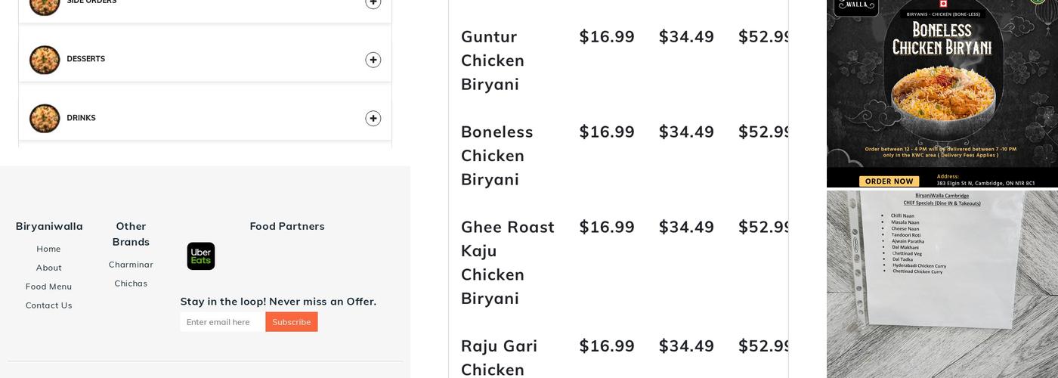Visit the Chichas brand link
This screenshot has width=1058, height=378.
[131, 283]
